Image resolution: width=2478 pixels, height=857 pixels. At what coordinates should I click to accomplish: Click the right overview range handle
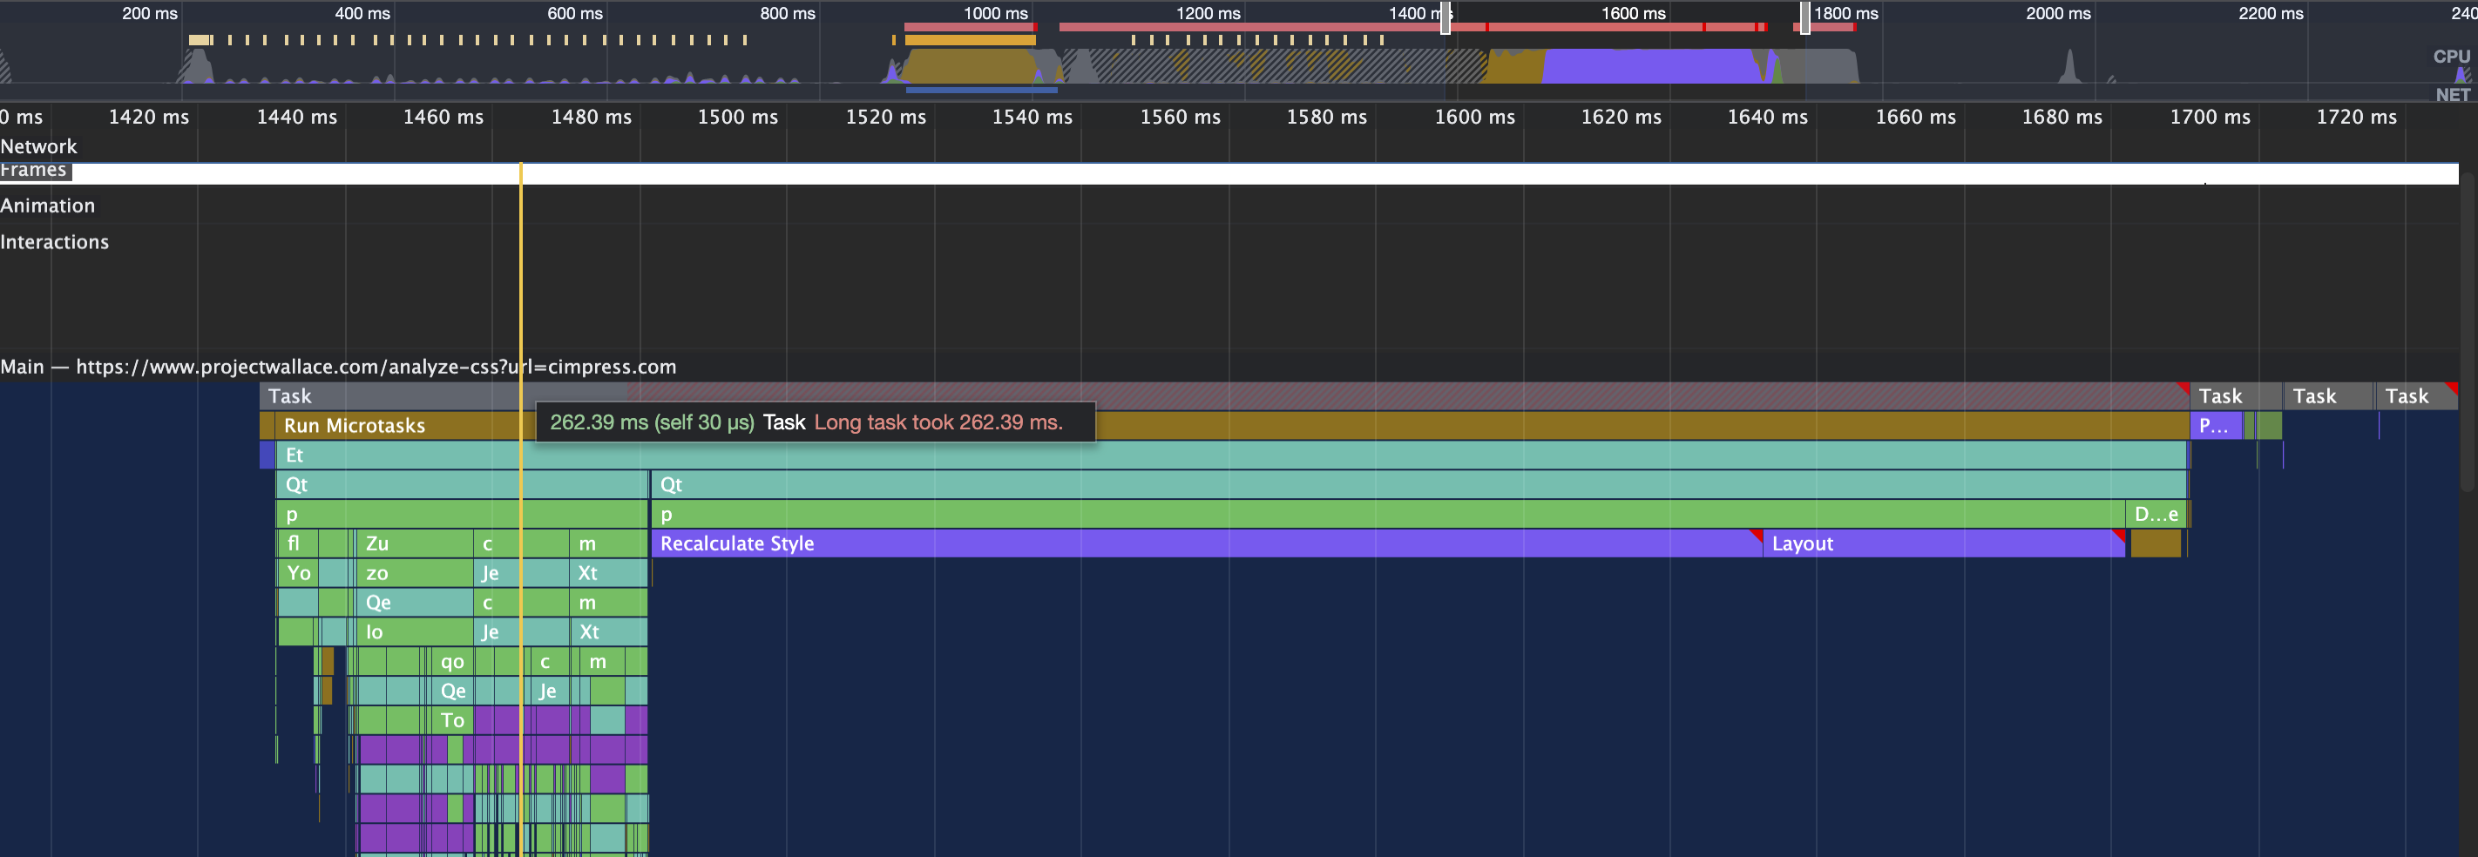click(x=1804, y=17)
